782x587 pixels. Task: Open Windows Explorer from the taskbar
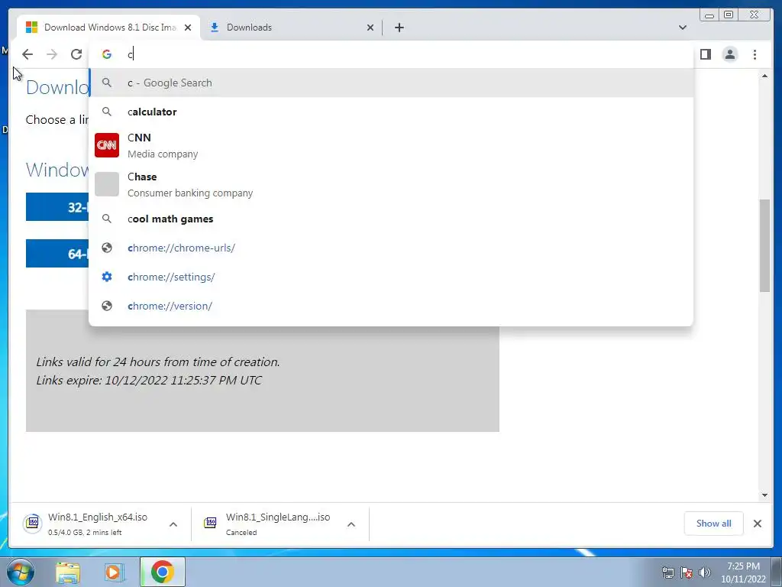(x=68, y=572)
